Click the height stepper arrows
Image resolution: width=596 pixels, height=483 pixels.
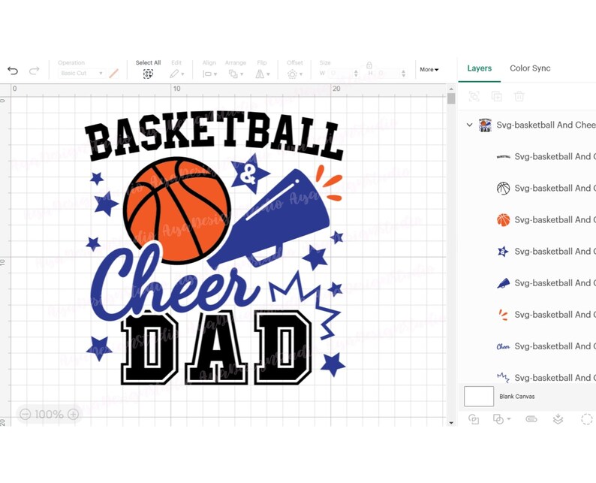(404, 73)
